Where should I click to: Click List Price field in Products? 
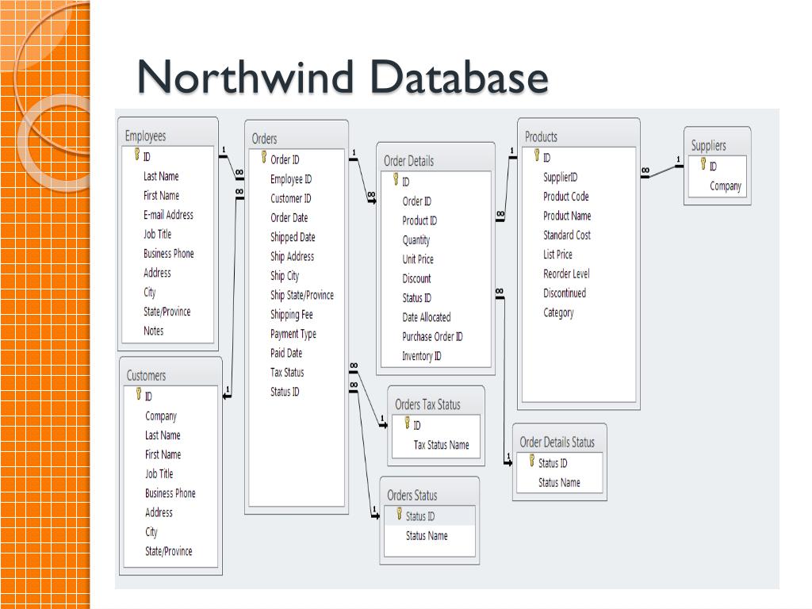click(557, 255)
